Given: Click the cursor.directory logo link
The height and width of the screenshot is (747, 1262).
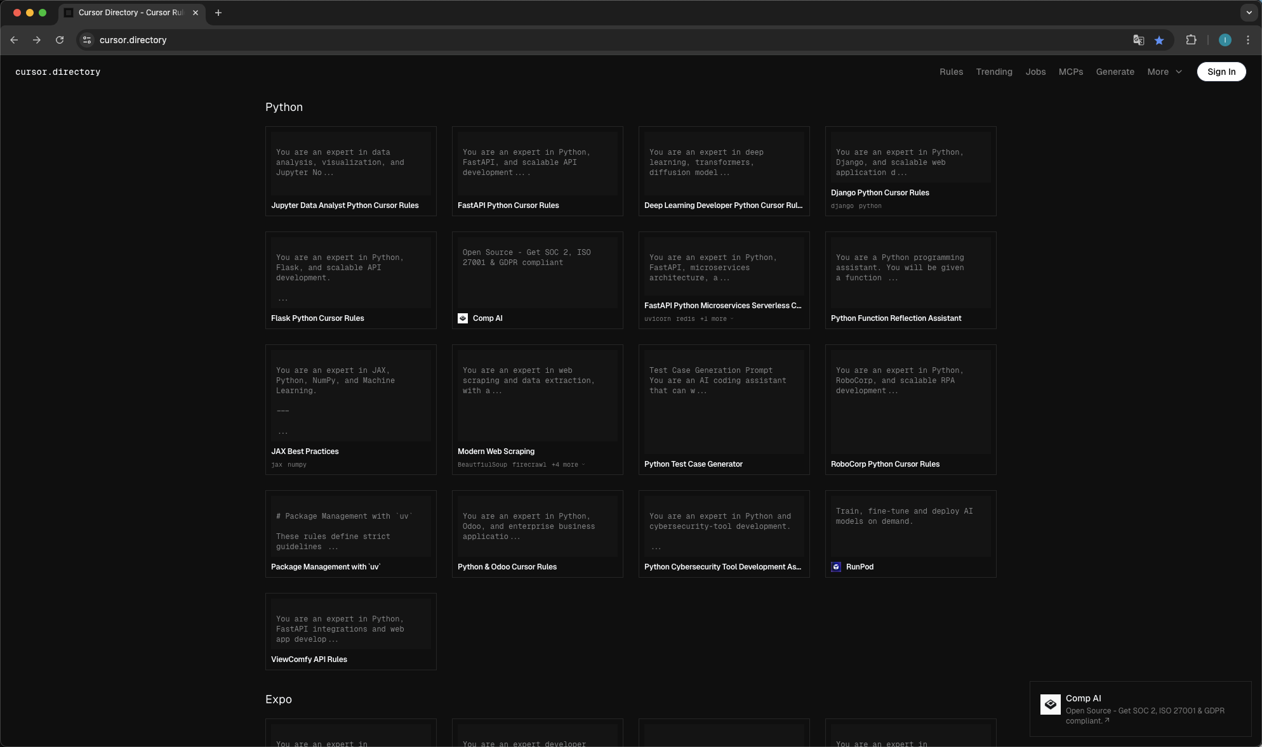Looking at the screenshot, I should [x=58, y=72].
